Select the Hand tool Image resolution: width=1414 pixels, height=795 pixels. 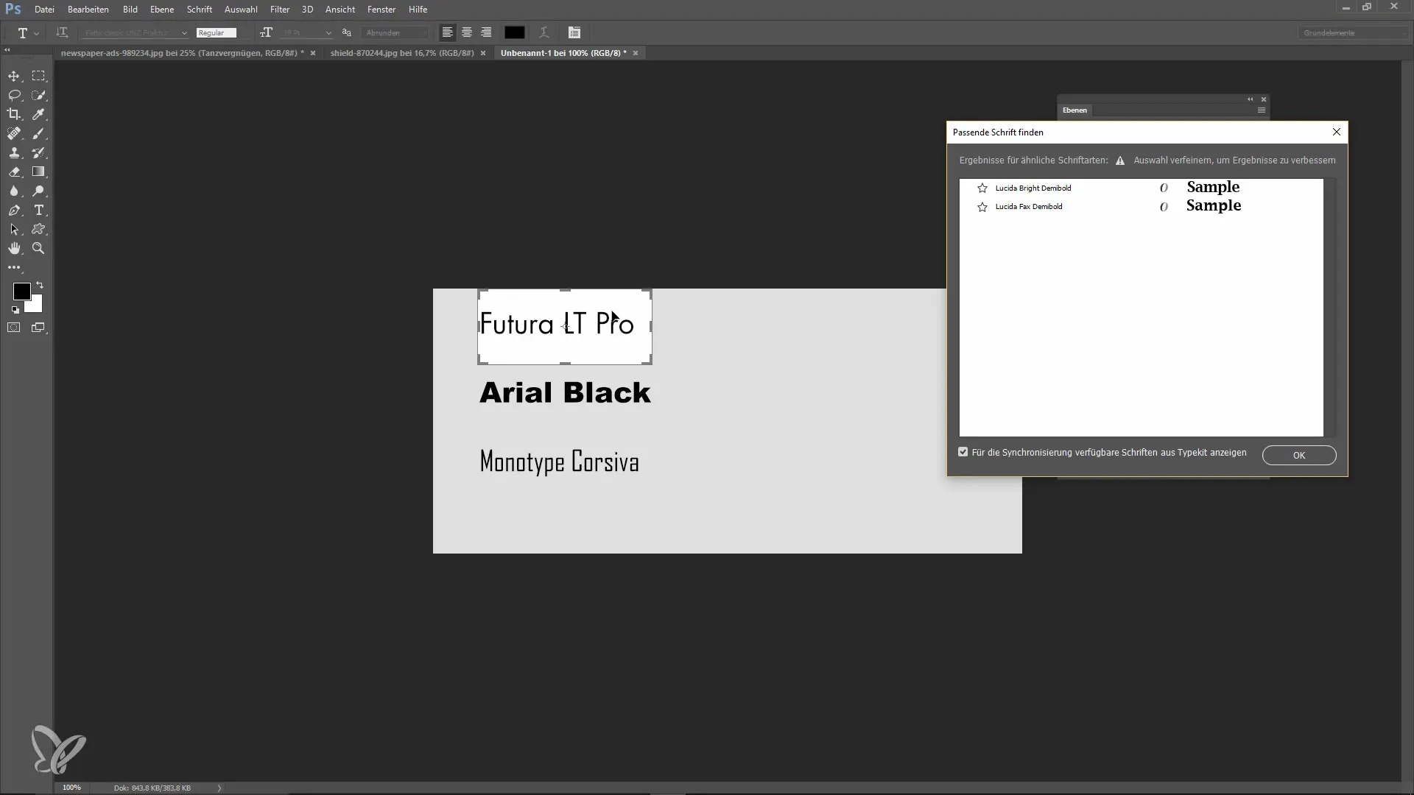tap(14, 248)
